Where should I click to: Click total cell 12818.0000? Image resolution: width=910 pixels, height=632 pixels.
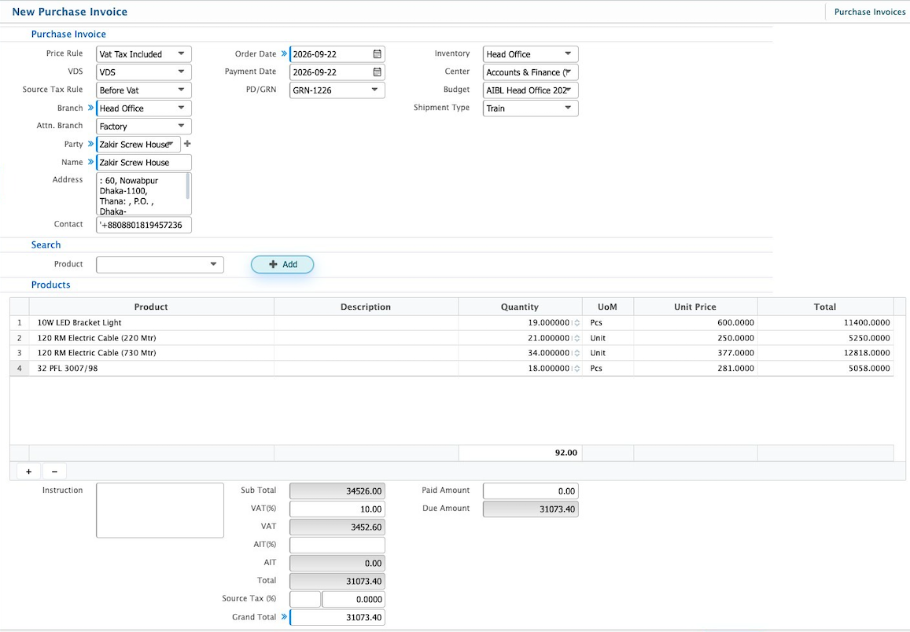click(x=825, y=353)
